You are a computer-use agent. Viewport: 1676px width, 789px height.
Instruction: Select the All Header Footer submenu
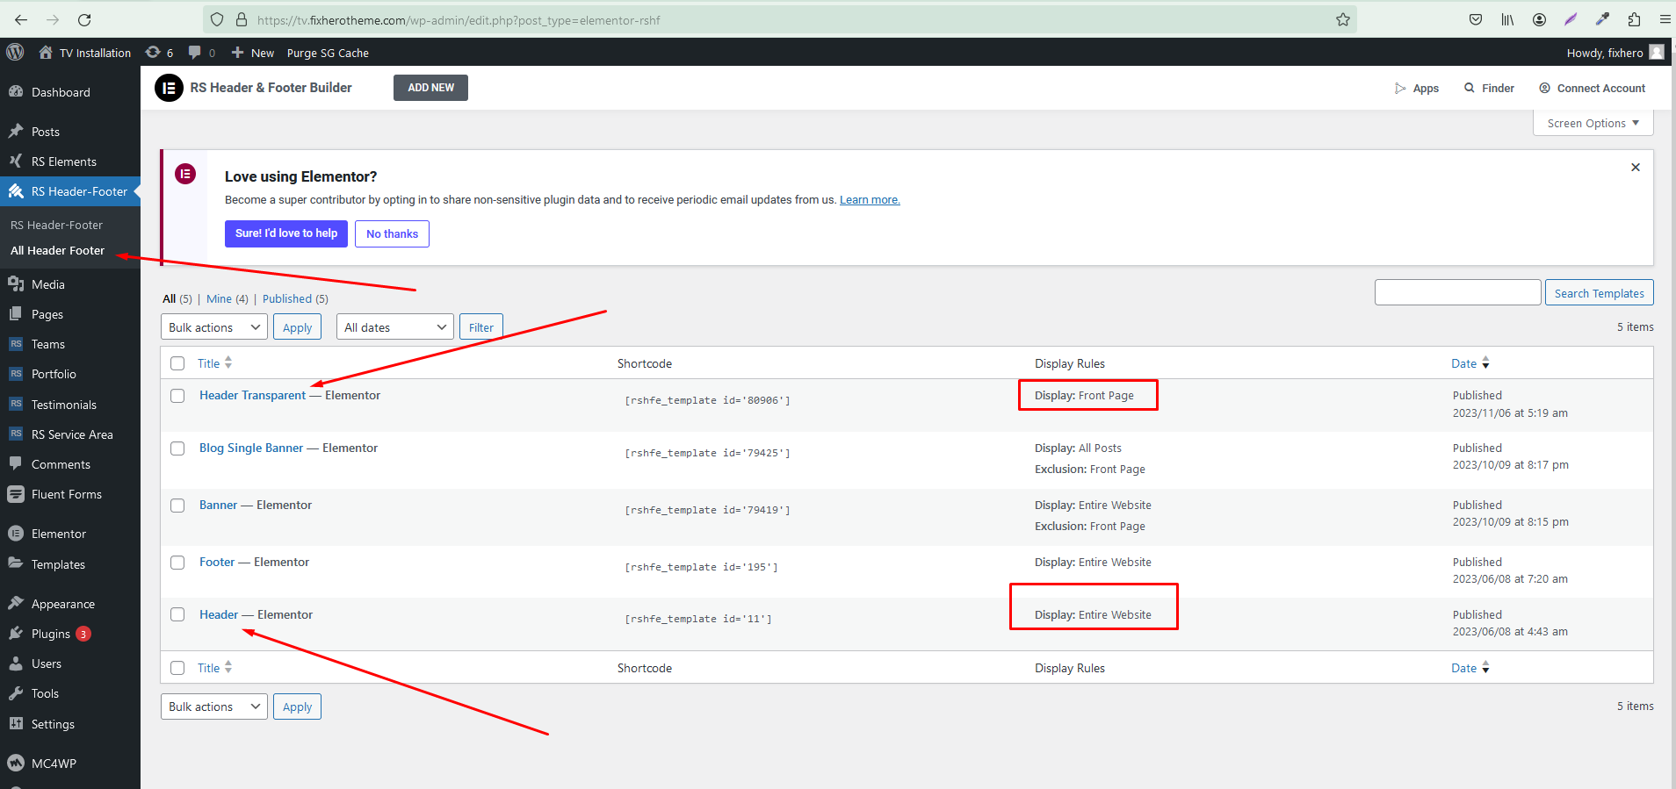[58, 250]
